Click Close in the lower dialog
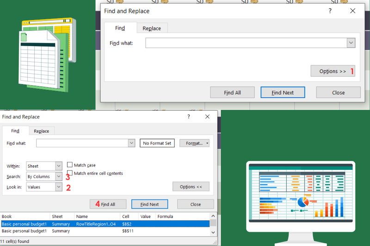Screen dimensions: 370x246 [x=196, y=204]
